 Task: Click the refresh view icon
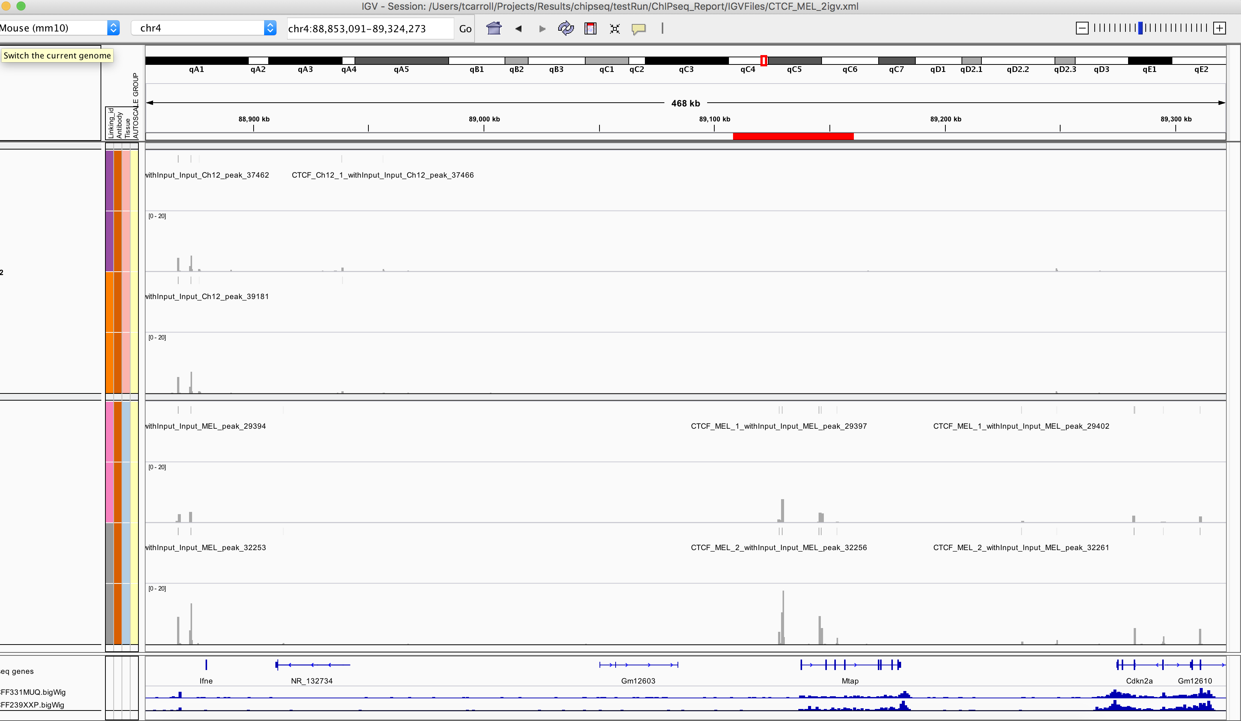point(565,28)
